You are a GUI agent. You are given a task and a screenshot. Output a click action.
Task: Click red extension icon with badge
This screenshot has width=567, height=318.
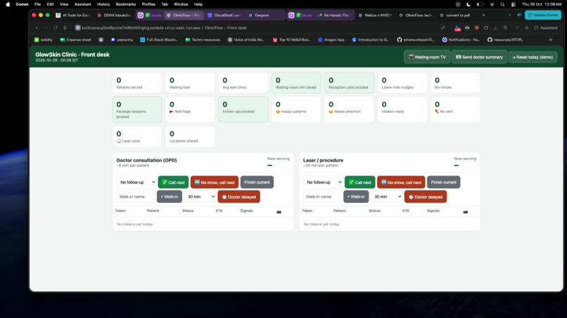click(457, 28)
